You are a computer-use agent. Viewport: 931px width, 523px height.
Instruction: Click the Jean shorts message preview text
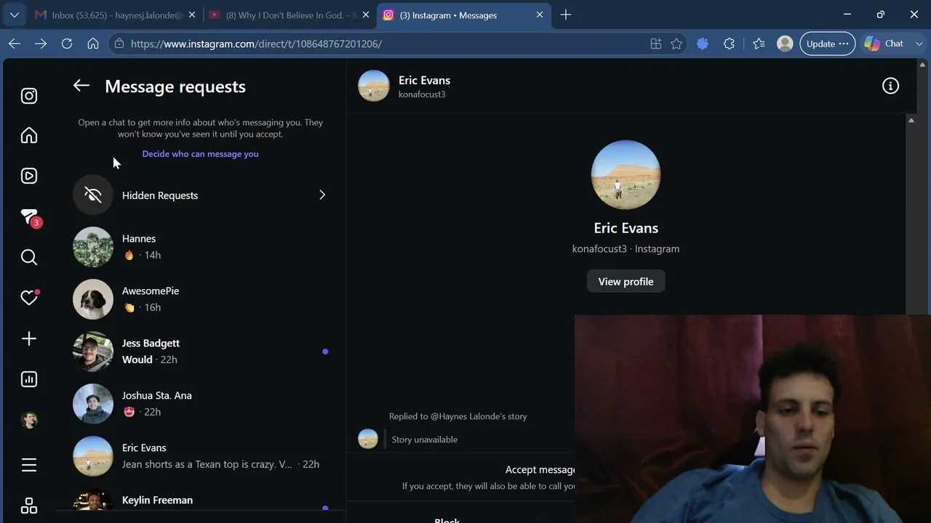[x=207, y=464]
